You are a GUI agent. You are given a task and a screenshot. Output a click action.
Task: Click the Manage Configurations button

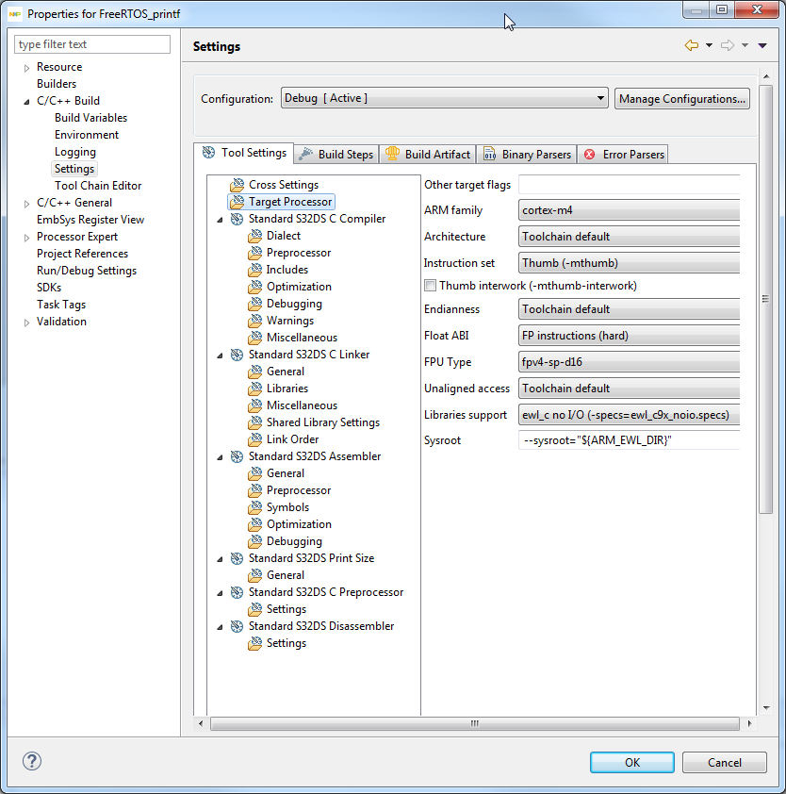[x=682, y=98]
